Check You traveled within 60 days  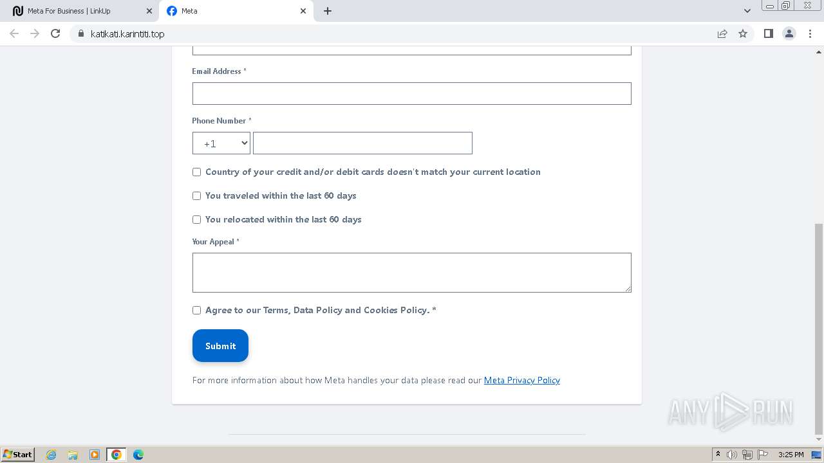coord(196,195)
